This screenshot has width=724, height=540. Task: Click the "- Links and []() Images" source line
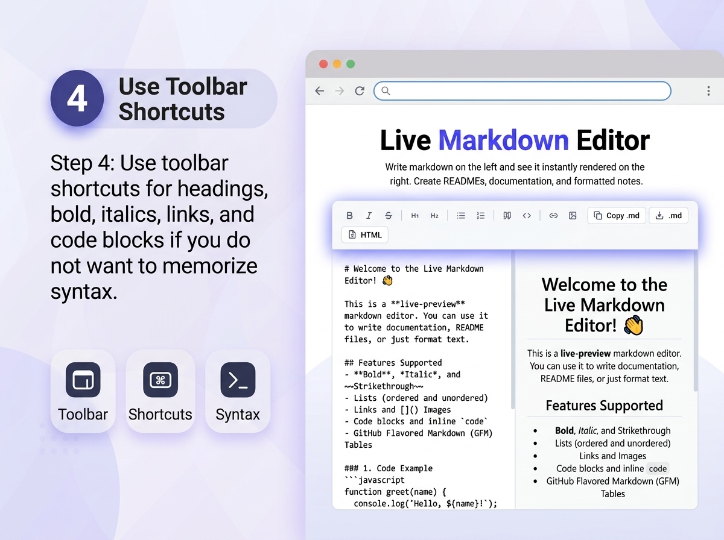tap(398, 410)
